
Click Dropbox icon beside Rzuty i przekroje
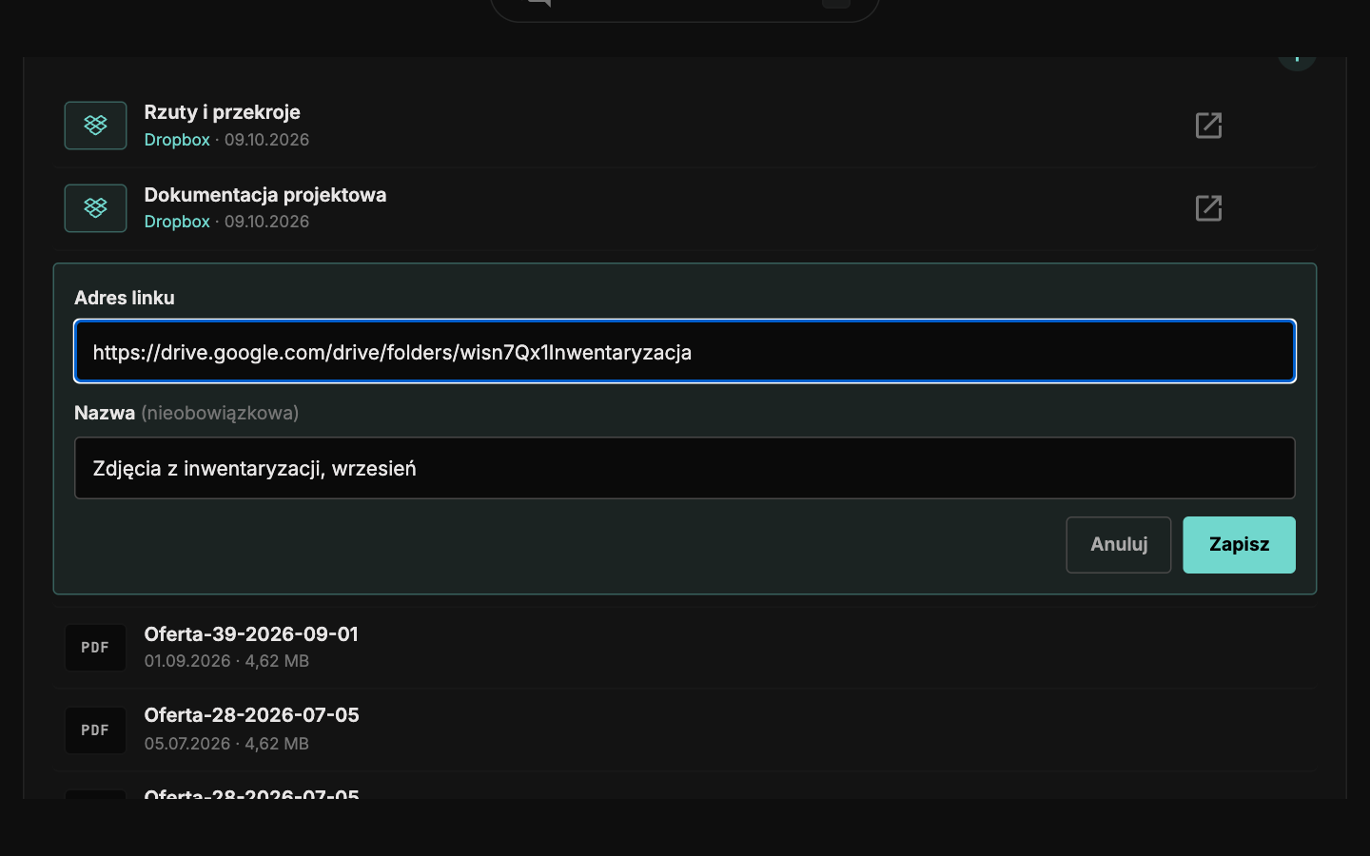pos(95,126)
